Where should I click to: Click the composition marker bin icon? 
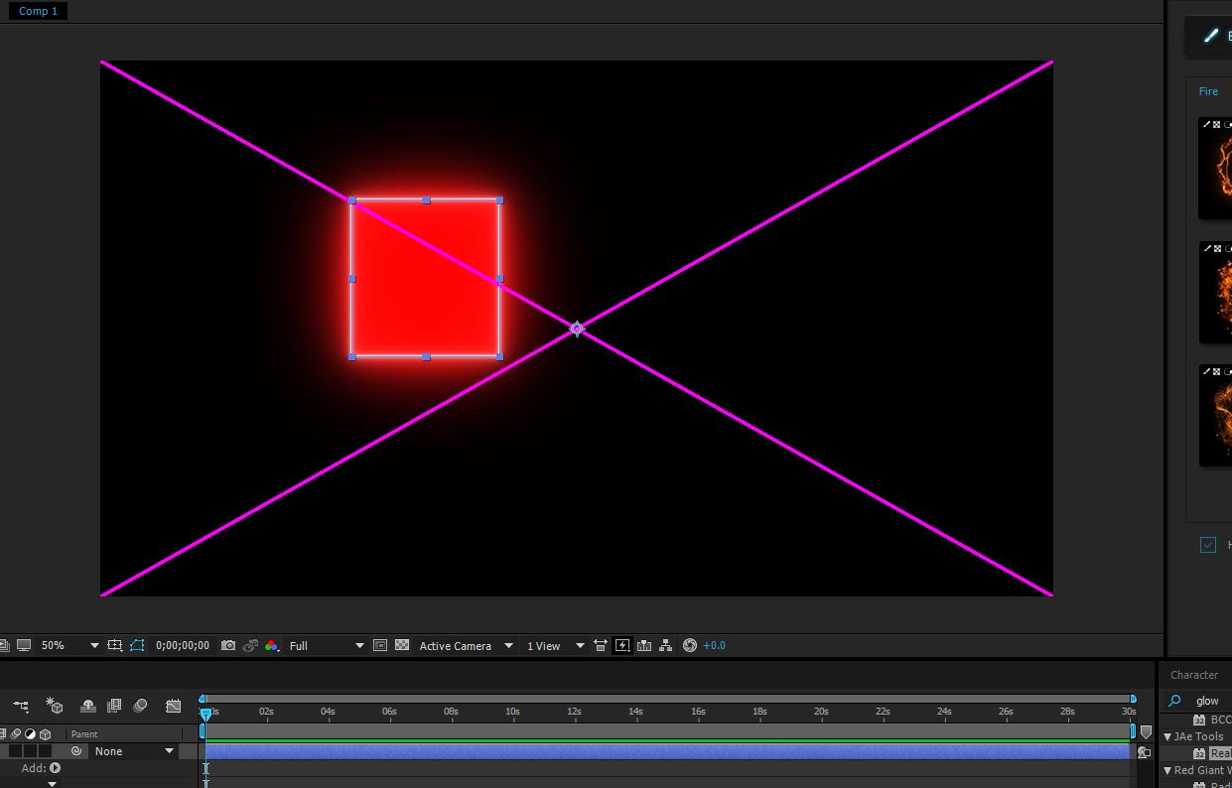click(1146, 732)
